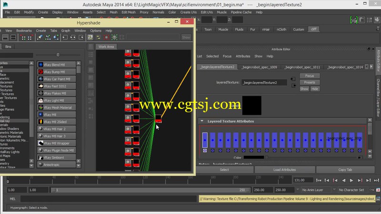Viewport: 381px width, 214px height.
Task: Click the green-cornered gear icon in Hypershade
Action: click(114, 38)
